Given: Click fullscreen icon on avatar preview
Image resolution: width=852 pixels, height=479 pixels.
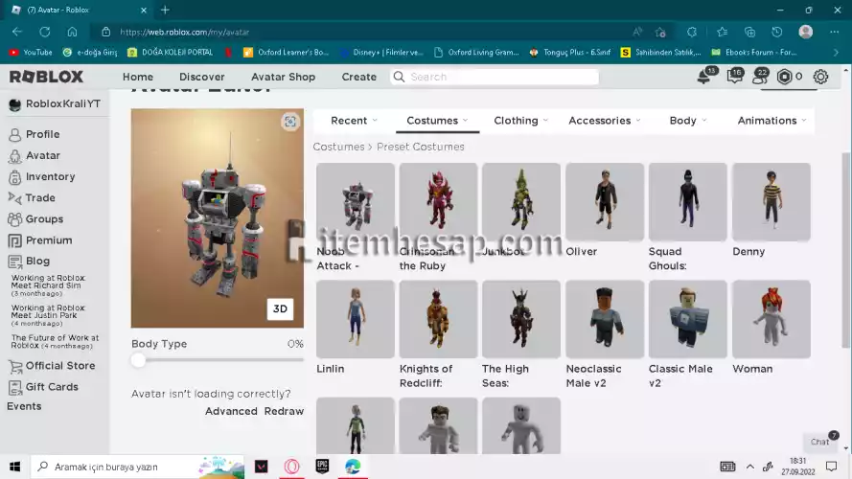Looking at the screenshot, I should click(289, 122).
